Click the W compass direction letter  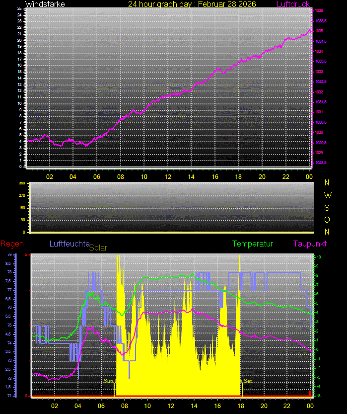(x=327, y=195)
